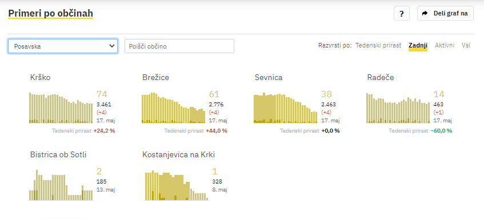This screenshot has height=219, width=484.
Task: Click the Radeče cases chart
Action: tap(398, 107)
